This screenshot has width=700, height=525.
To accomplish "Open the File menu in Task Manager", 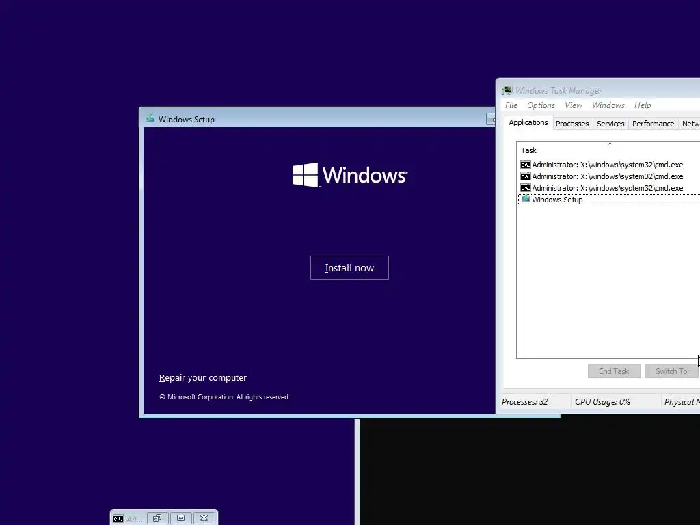I will tap(511, 105).
